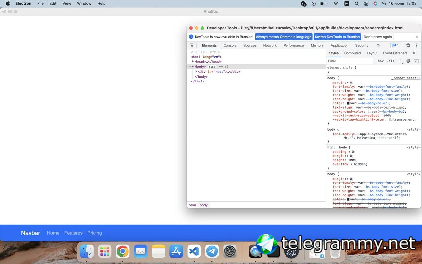Screen dimensions: 422x264
Task: Dismiss the language banner with X
Action: pos(417,37)
